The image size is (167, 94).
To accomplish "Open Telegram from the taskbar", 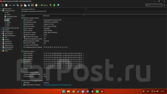I will click(88, 91).
